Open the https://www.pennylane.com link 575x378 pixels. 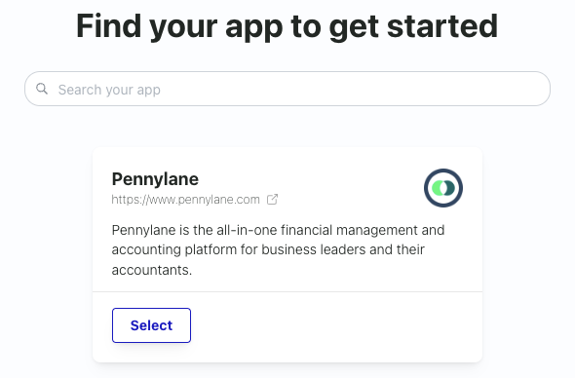pyautogui.click(x=185, y=200)
